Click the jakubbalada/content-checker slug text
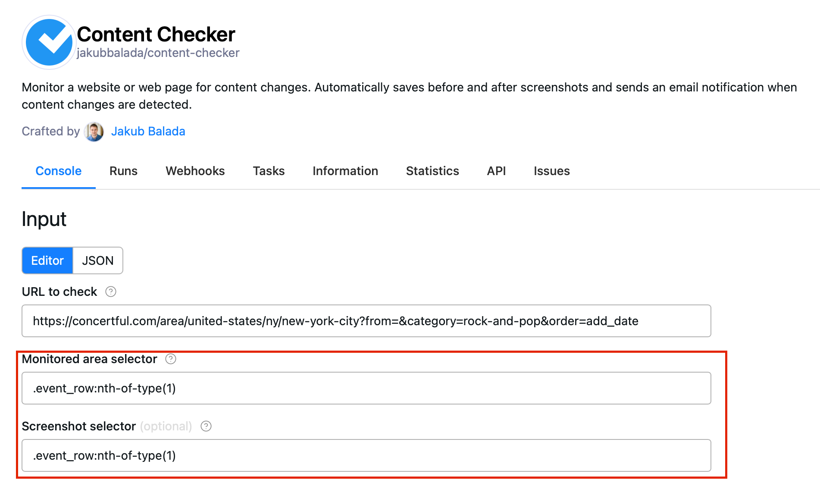 point(158,53)
